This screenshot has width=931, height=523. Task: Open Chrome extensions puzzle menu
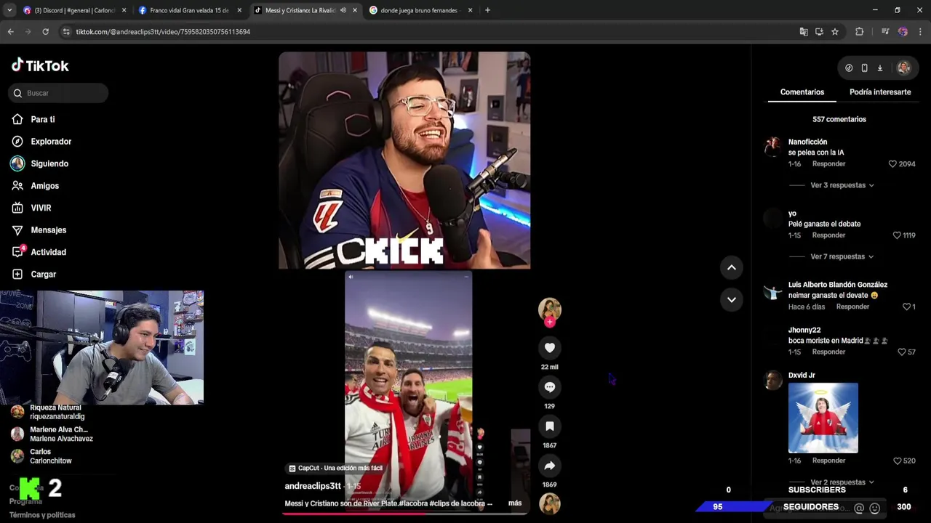pos(859,32)
